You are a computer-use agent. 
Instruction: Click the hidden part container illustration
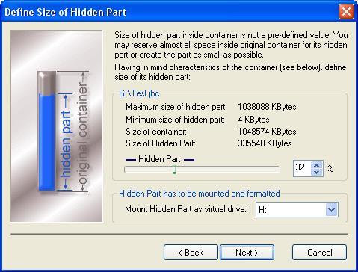[x=57, y=126]
